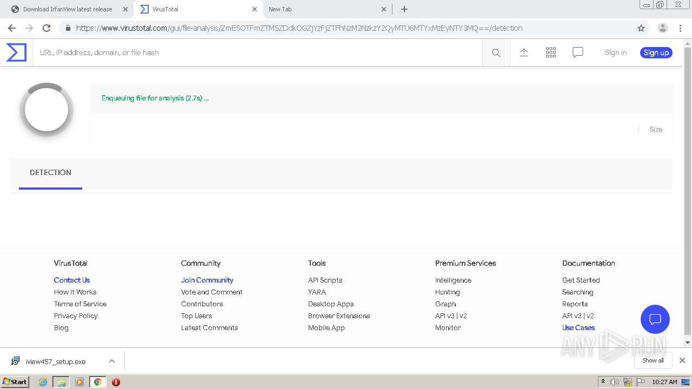
Task: Click the URL, IP address search field
Action: click(257, 52)
